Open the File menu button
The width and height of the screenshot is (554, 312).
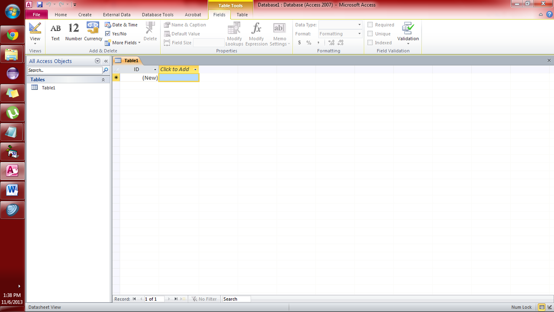pos(36,15)
